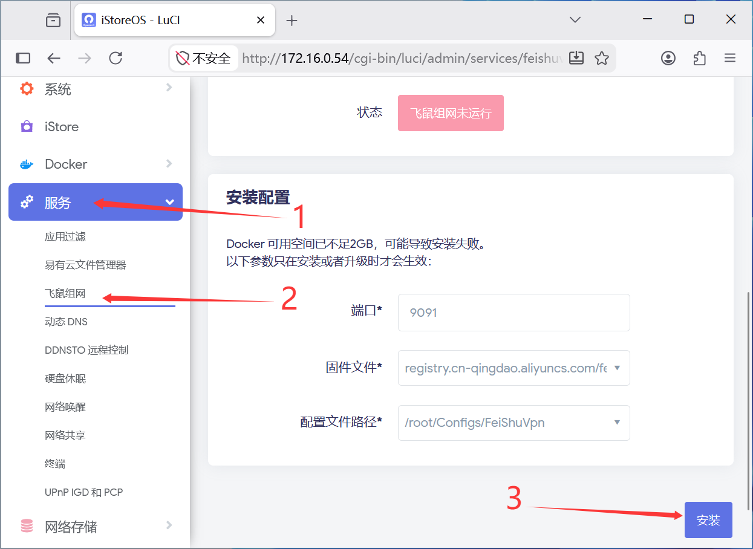Select the 飞鼠组网 menu item

[x=65, y=294]
